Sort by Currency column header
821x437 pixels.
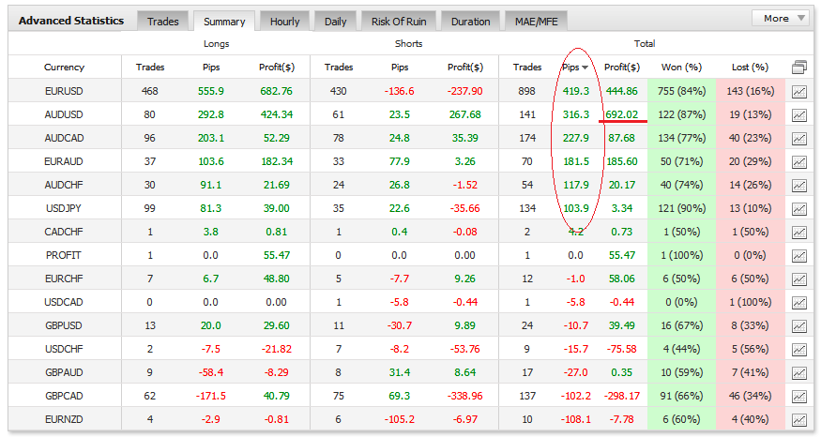click(64, 67)
